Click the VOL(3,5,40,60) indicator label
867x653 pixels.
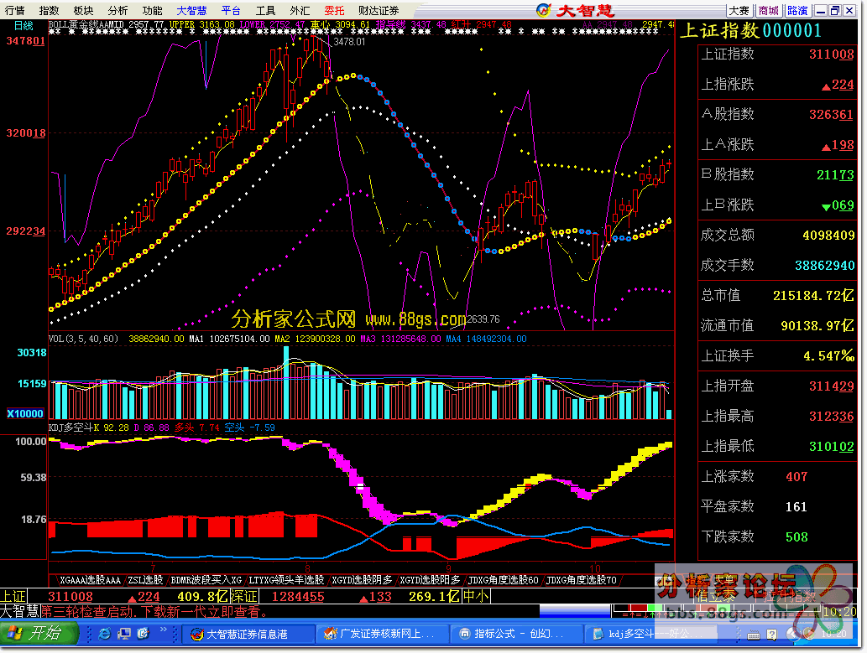point(83,339)
